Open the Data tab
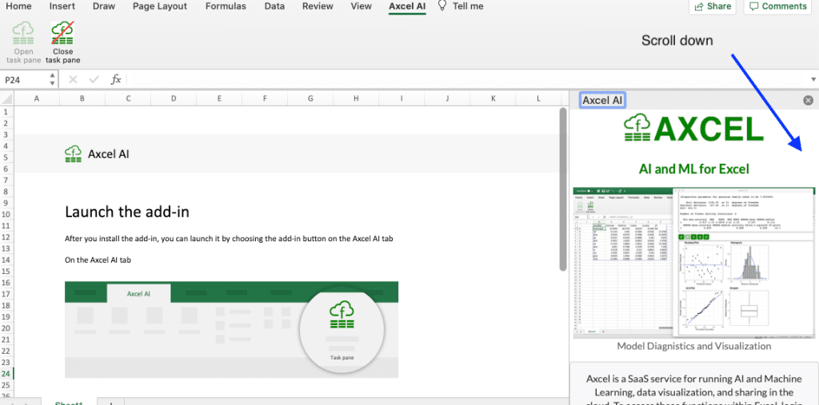This screenshot has width=819, height=405. coord(275,6)
